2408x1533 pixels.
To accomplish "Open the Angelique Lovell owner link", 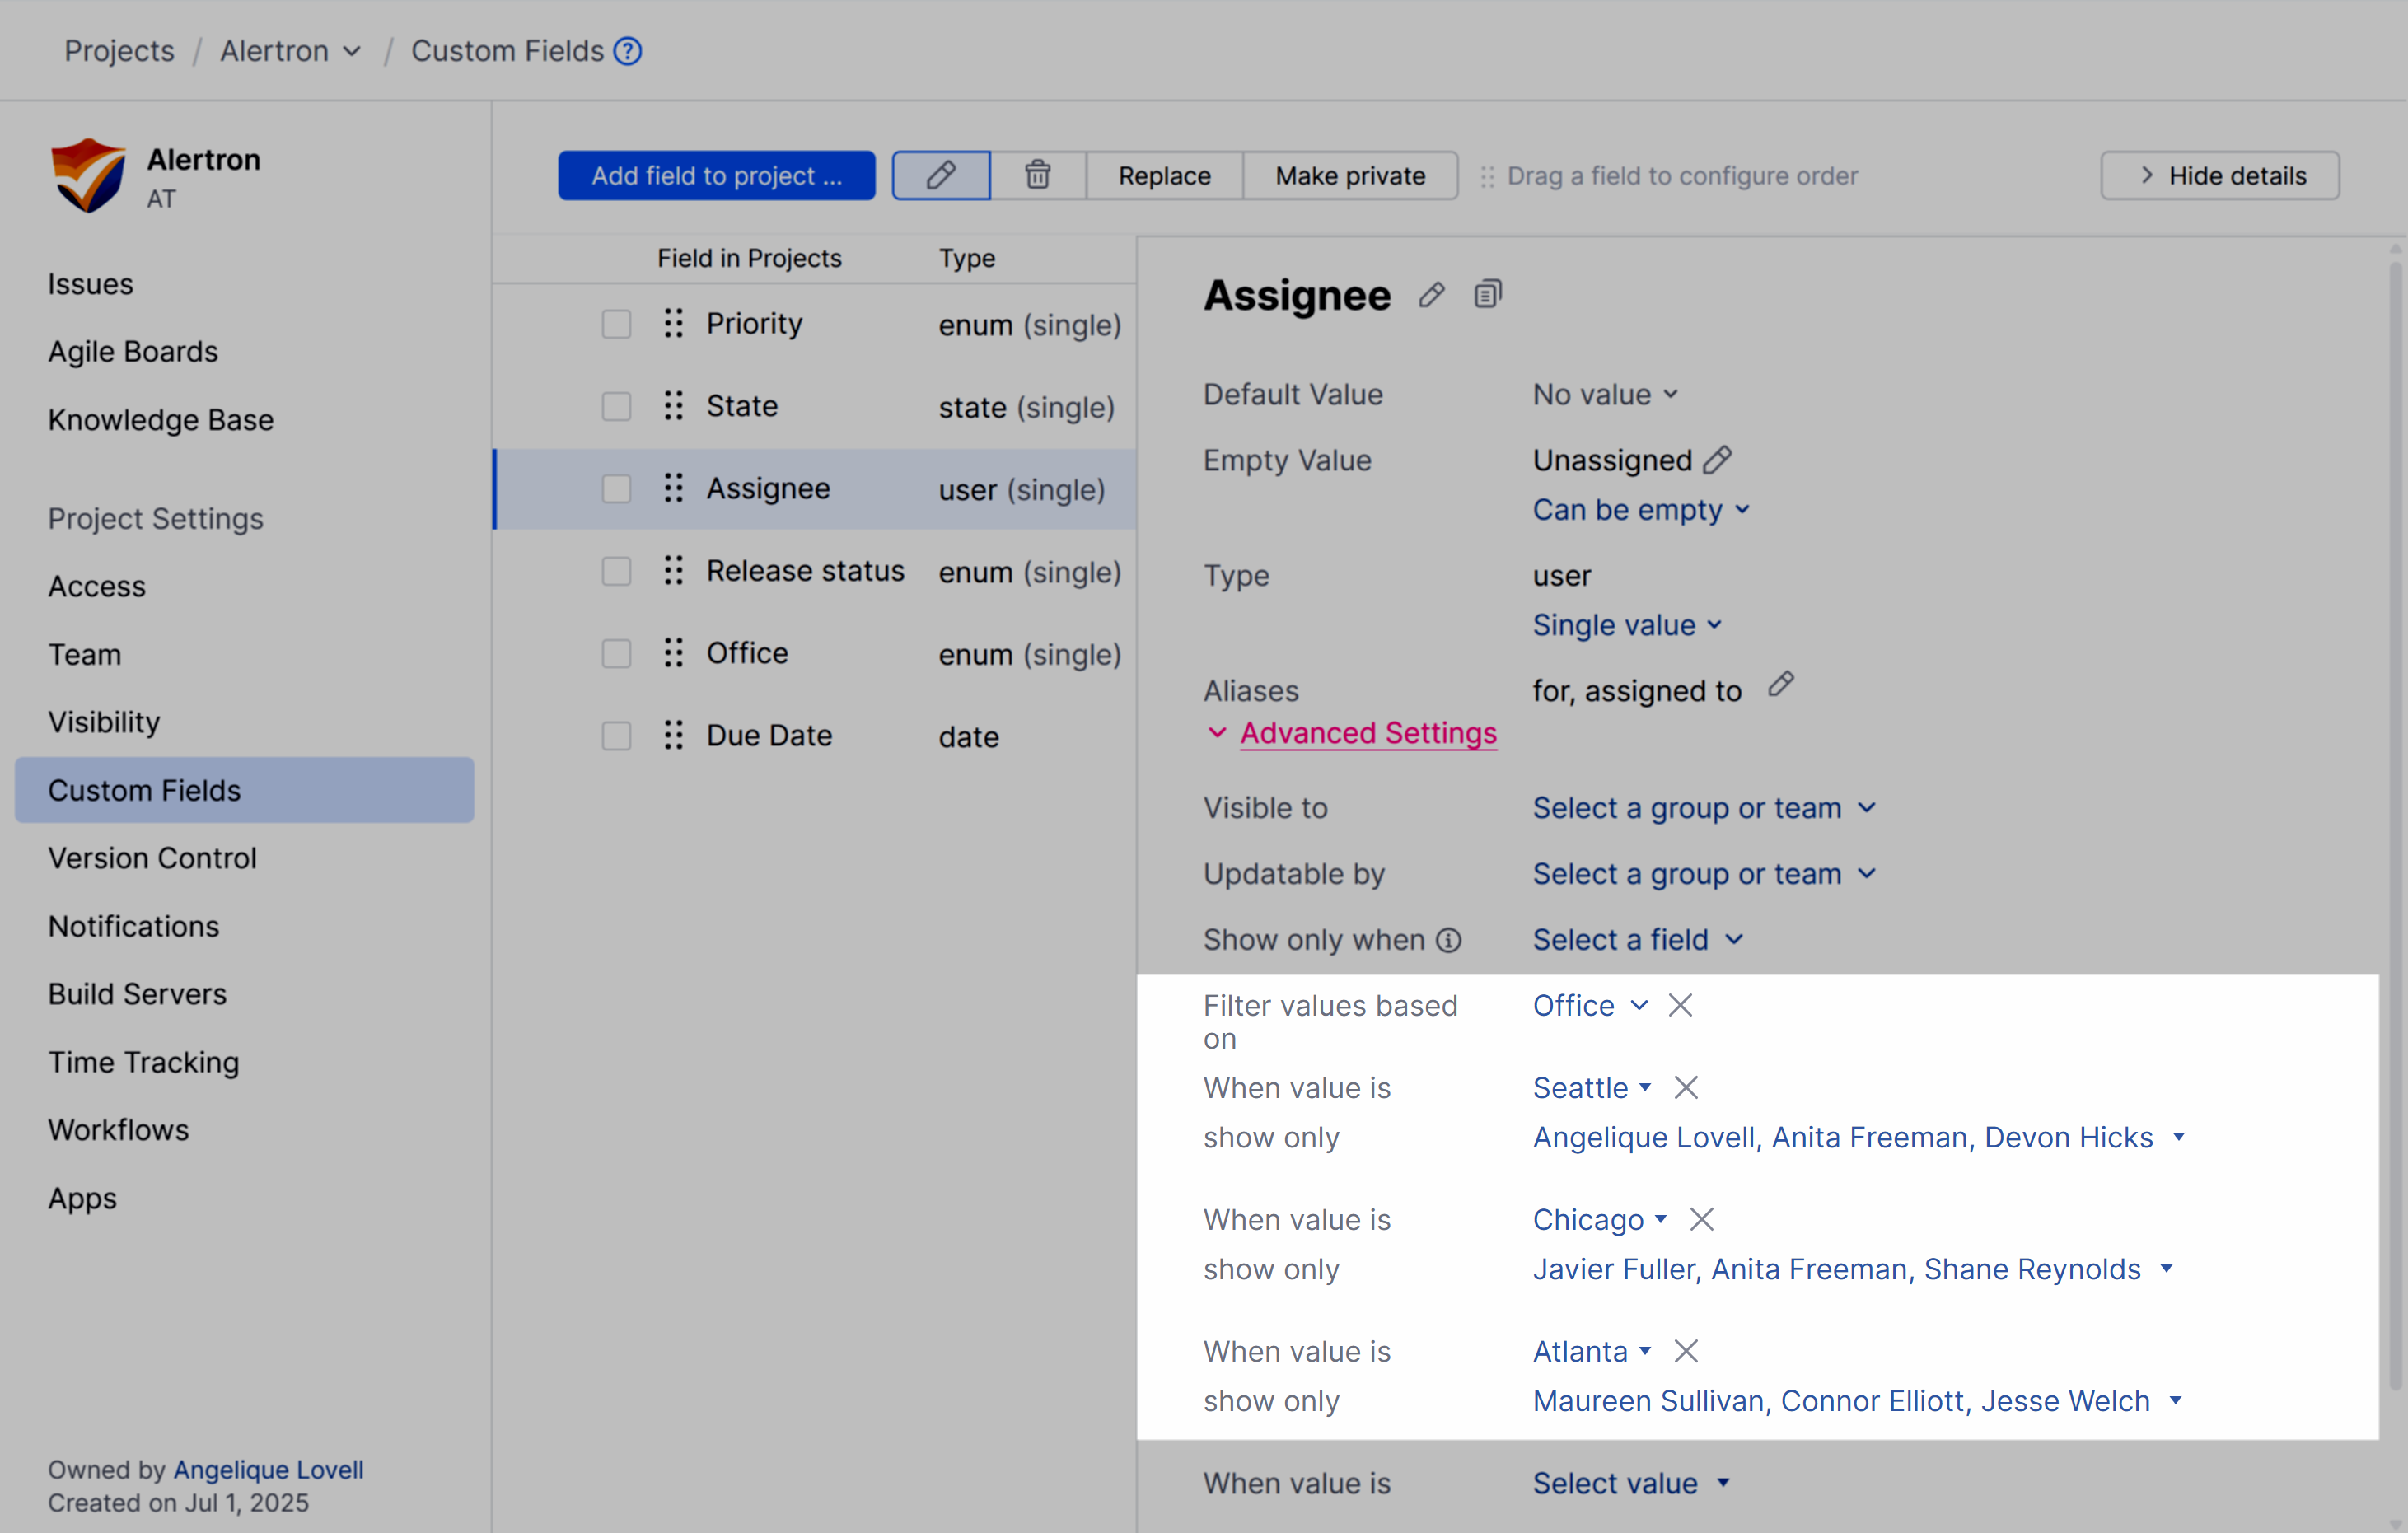I will pos(268,1469).
